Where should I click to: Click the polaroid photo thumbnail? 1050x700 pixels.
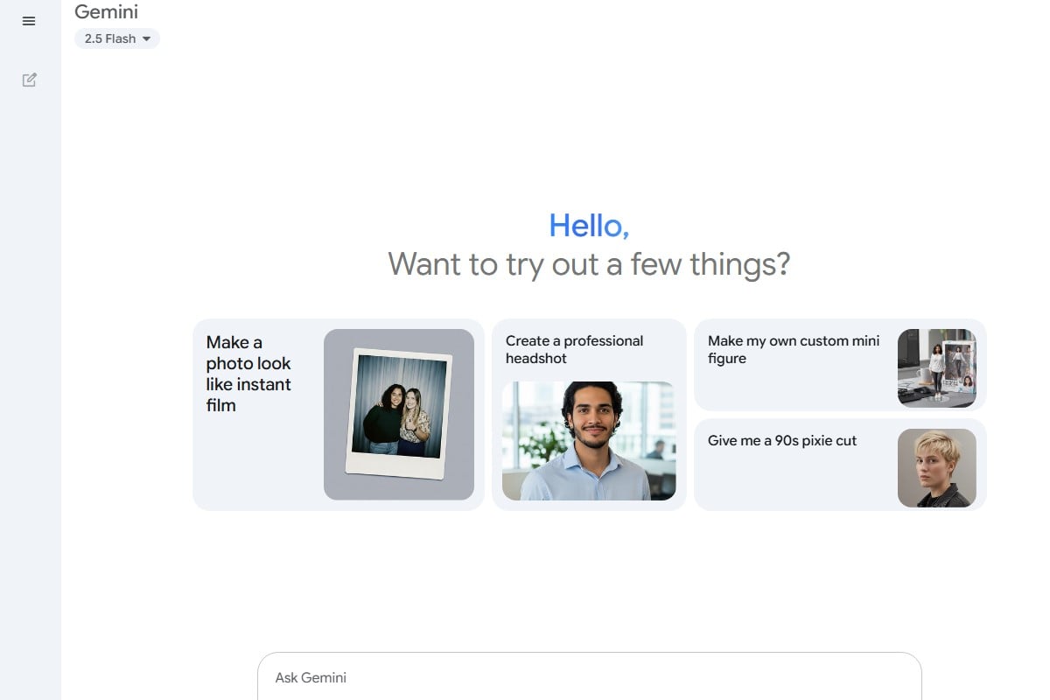click(x=399, y=415)
